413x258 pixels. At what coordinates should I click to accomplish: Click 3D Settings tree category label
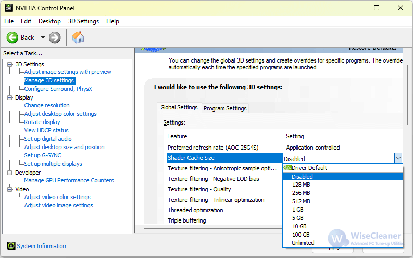30,64
